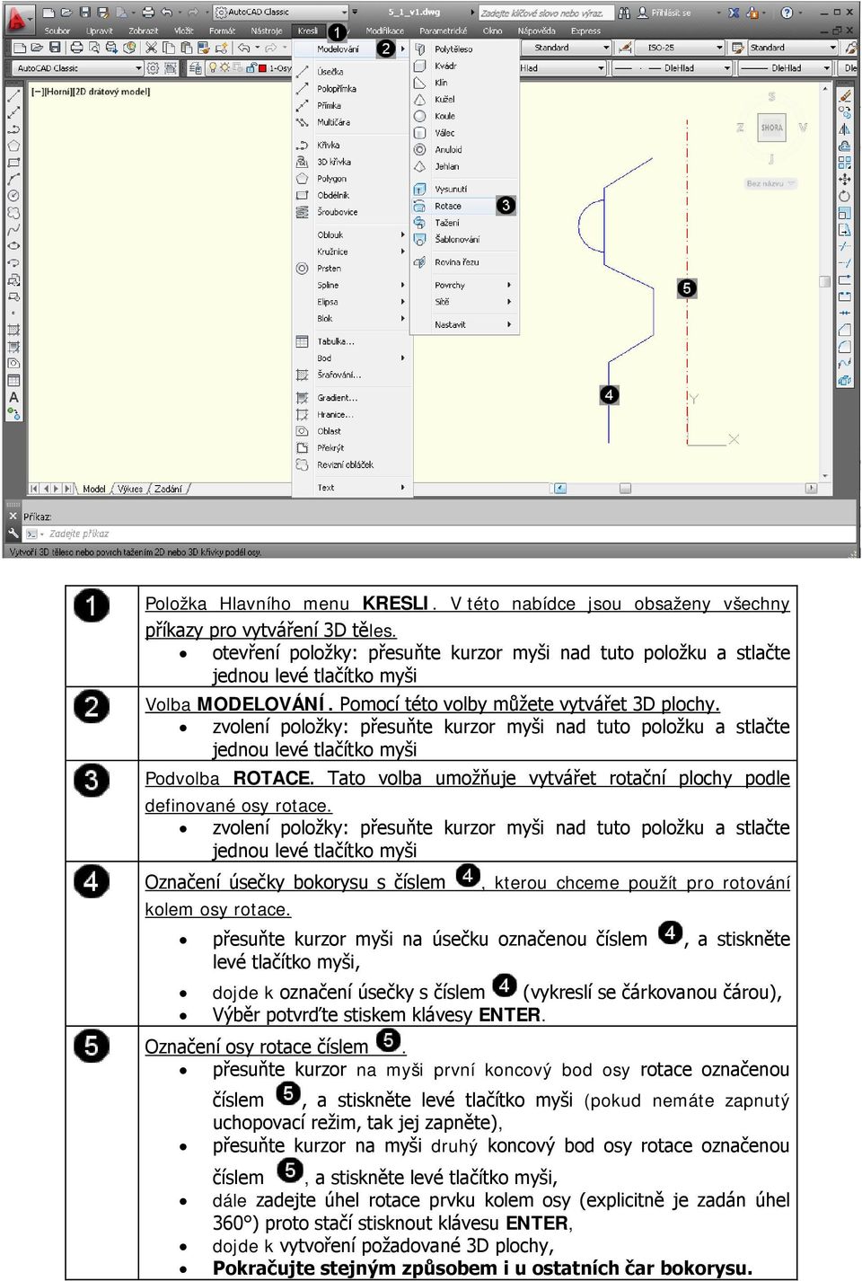The height and width of the screenshot is (1281, 862).
Task: Select the Table tool in left draw toolbar
Action: click(13, 380)
